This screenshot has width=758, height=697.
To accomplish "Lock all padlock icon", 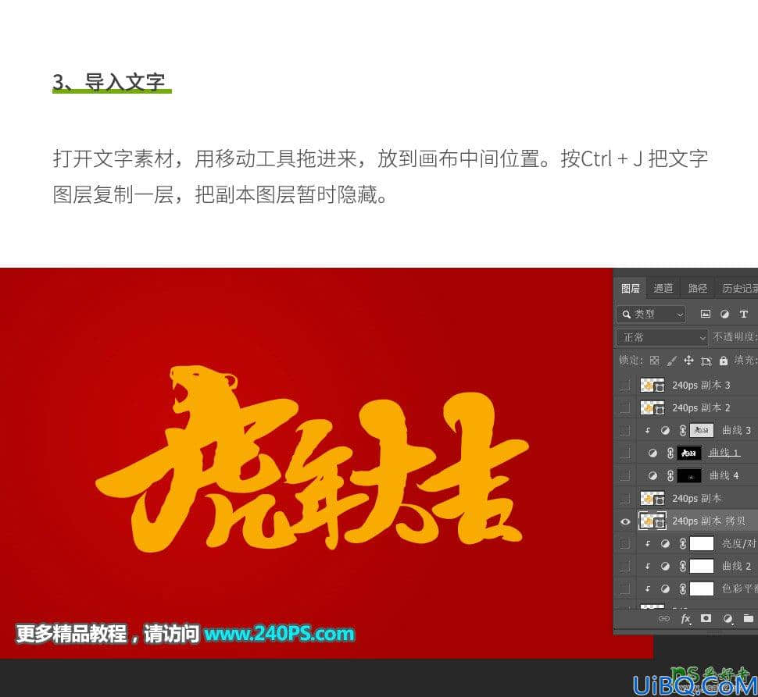I will coord(723,361).
